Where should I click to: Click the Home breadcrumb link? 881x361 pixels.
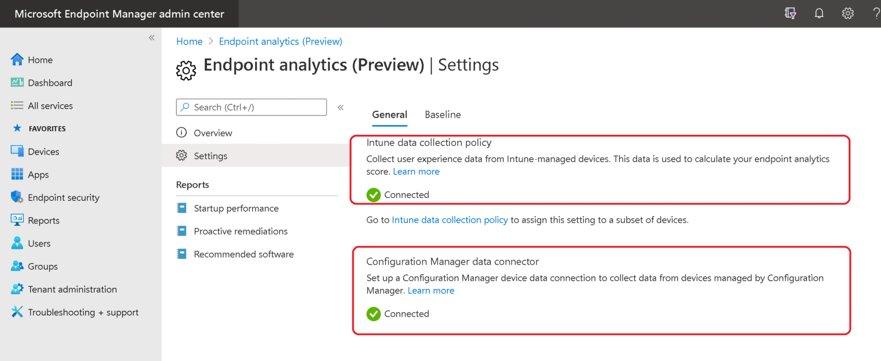pos(189,41)
